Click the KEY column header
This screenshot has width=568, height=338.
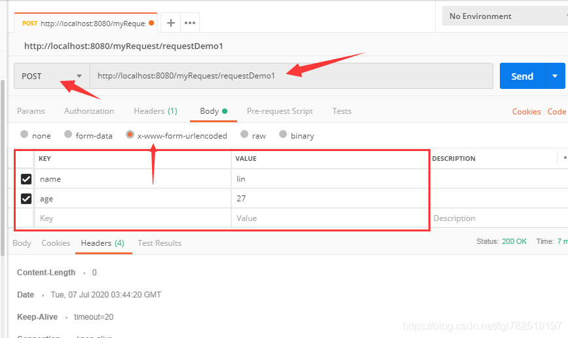click(x=45, y=158)
